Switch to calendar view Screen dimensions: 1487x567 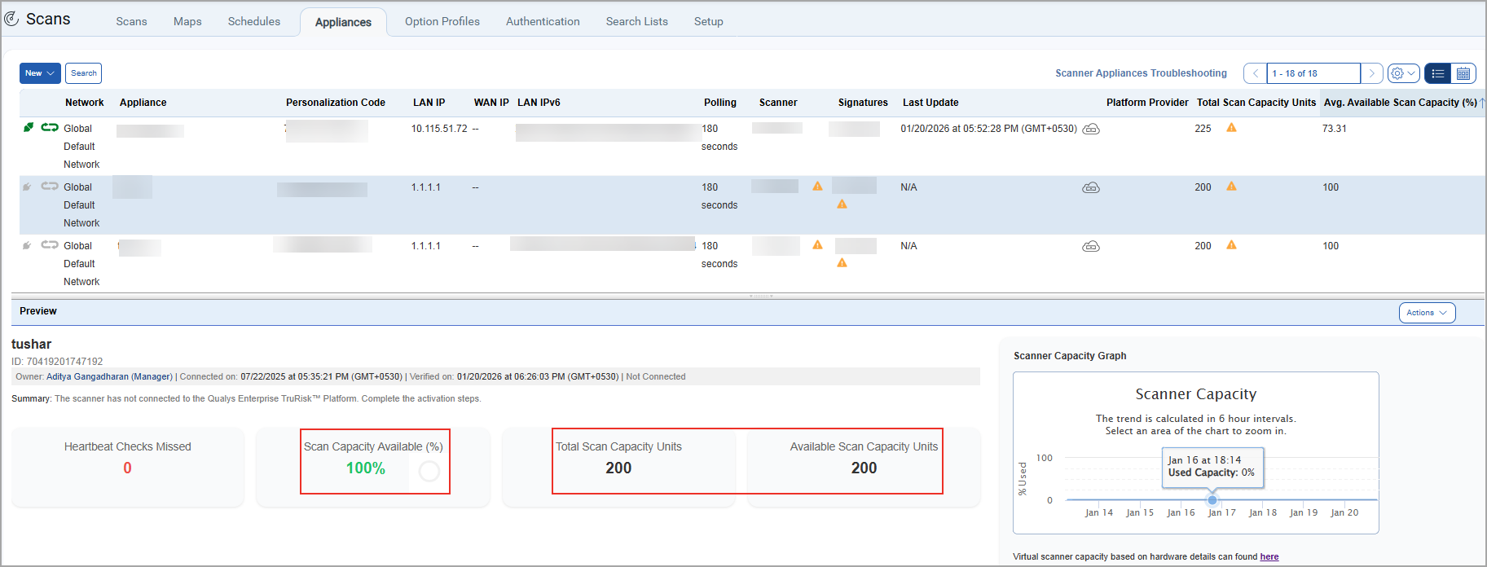tap(1463, 73)
